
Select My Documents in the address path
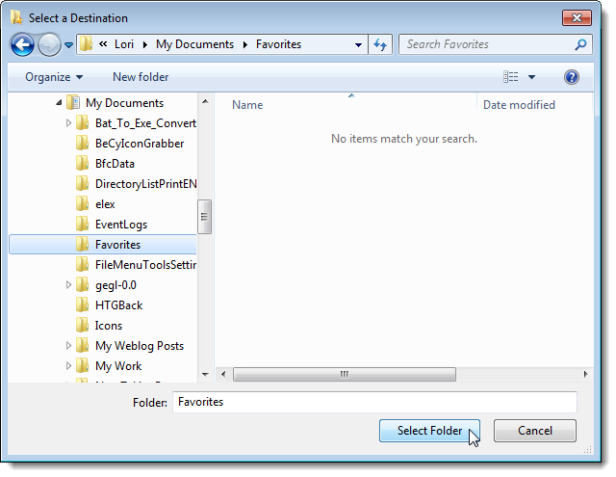point(194,44)
